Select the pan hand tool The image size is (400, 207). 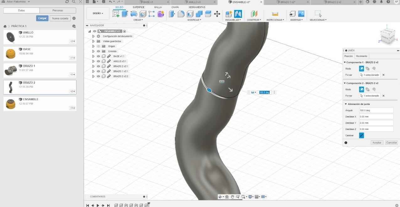pos(233,197)
